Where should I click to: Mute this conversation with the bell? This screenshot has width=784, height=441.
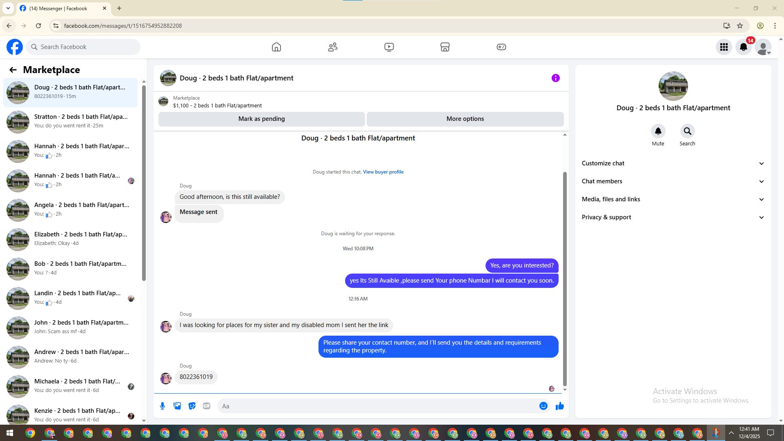[658, 131]
